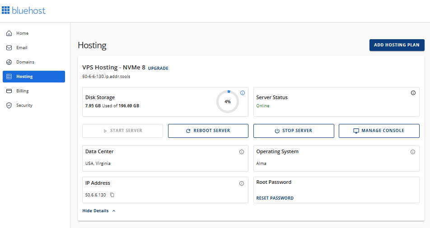The height and width of the screenshot is (228, 430).
Task: Open the Operating System info icon
Action: 413,152
